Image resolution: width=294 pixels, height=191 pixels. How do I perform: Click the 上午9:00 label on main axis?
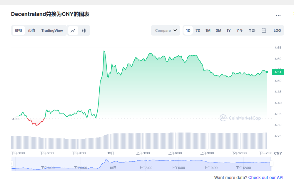[207, 153]
